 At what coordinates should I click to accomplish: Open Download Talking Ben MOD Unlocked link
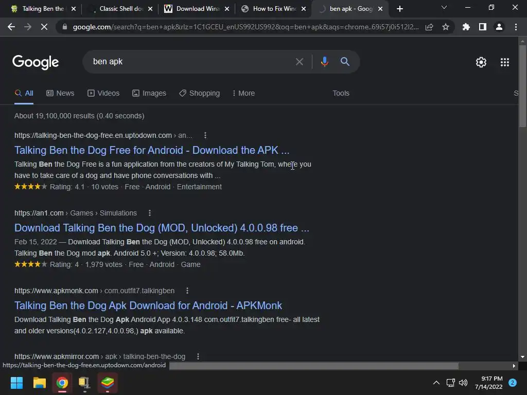(x=162, y=228)
